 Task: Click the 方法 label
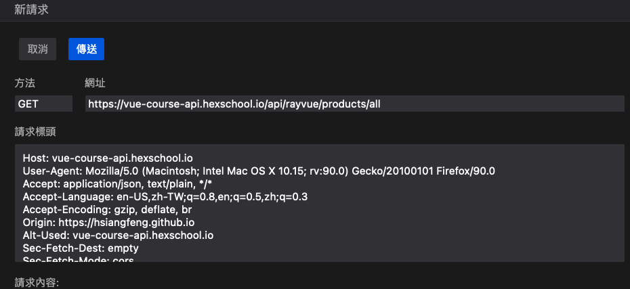click(25, 83)
